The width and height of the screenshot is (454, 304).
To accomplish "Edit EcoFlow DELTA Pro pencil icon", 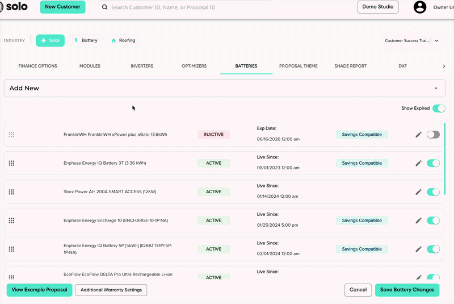I will click(x=418, y=277).
